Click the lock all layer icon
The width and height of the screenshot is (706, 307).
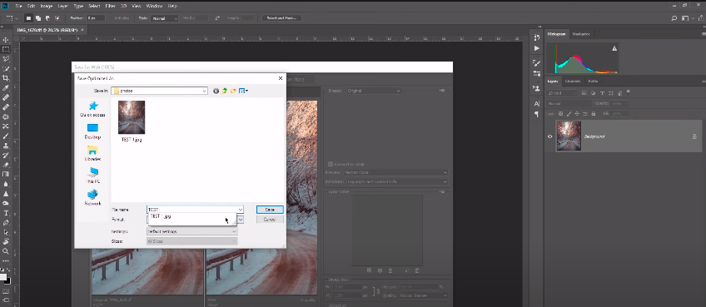point(594,114)
